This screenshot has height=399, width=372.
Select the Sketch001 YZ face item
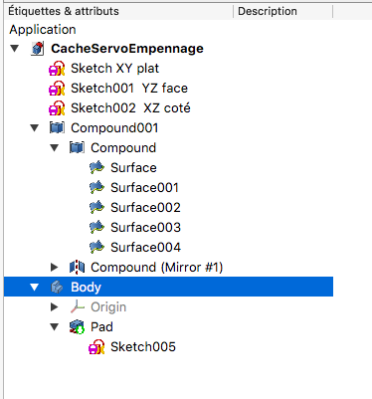pos(129,89)
